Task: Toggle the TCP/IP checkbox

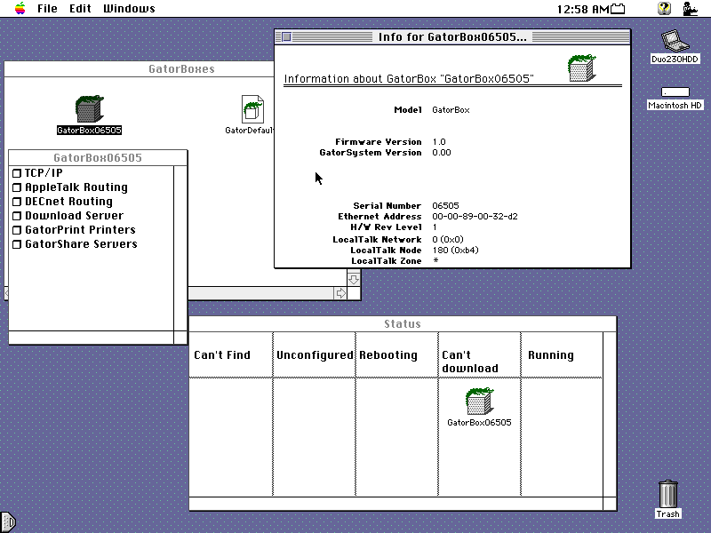Action: [17, 173]
